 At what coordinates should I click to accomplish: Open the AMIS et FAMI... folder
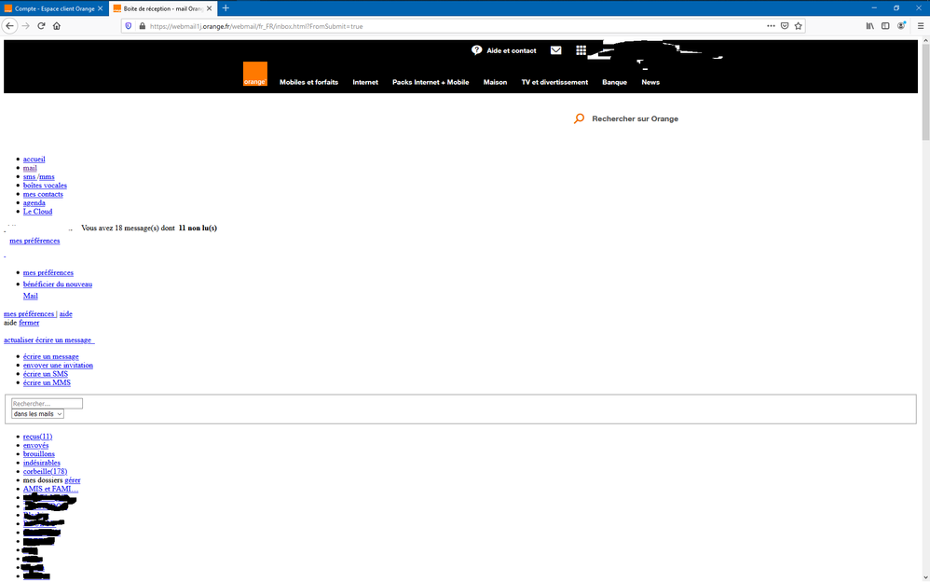50,489
